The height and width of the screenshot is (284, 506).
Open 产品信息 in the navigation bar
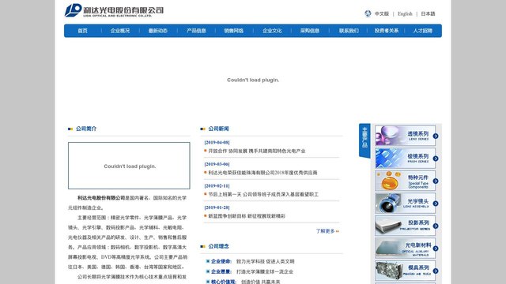196,31
